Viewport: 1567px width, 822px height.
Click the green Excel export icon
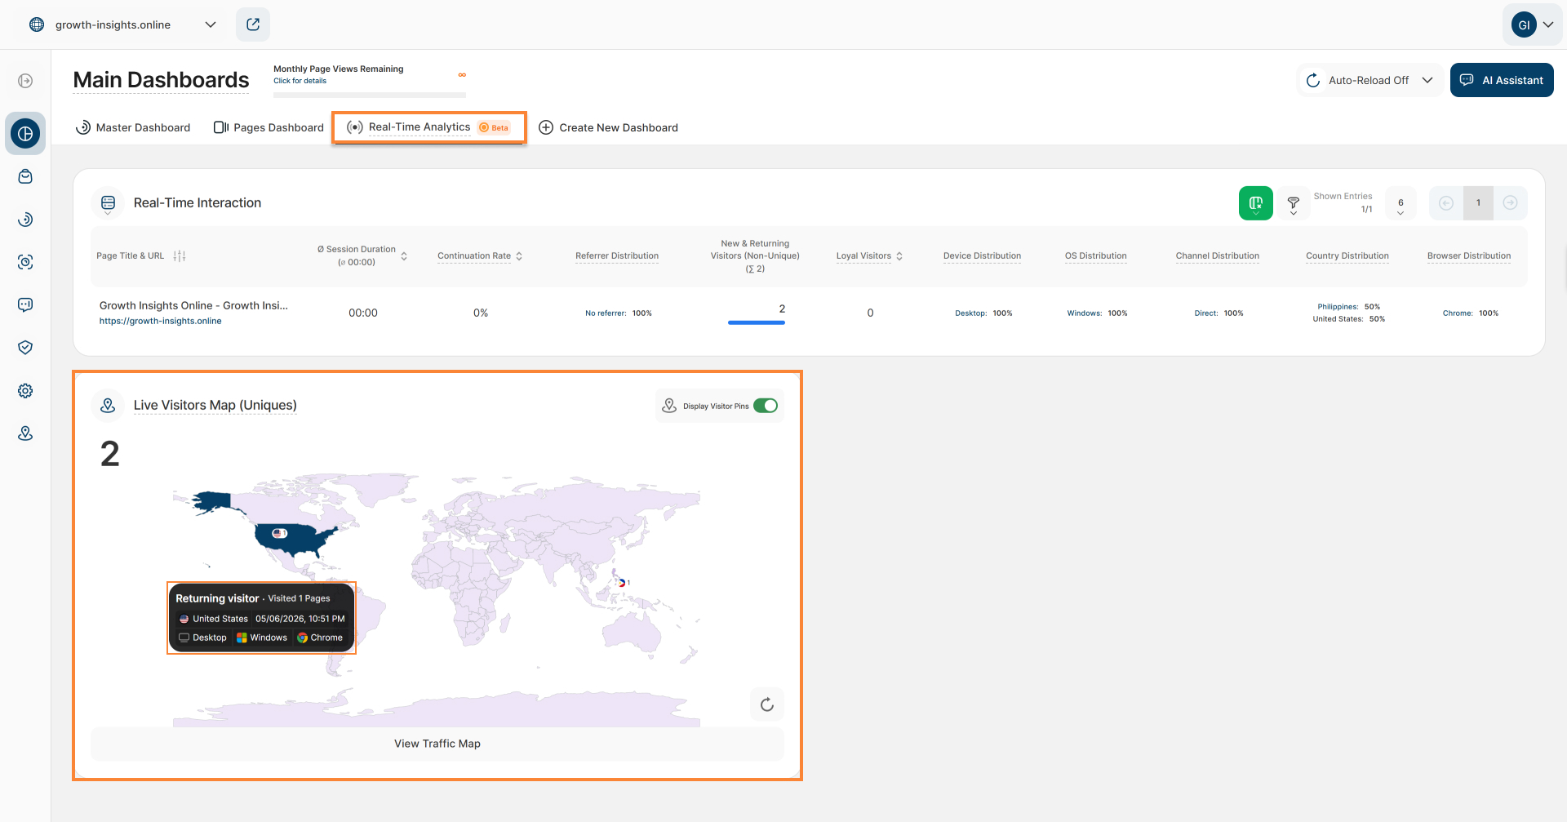(1255, 202)
